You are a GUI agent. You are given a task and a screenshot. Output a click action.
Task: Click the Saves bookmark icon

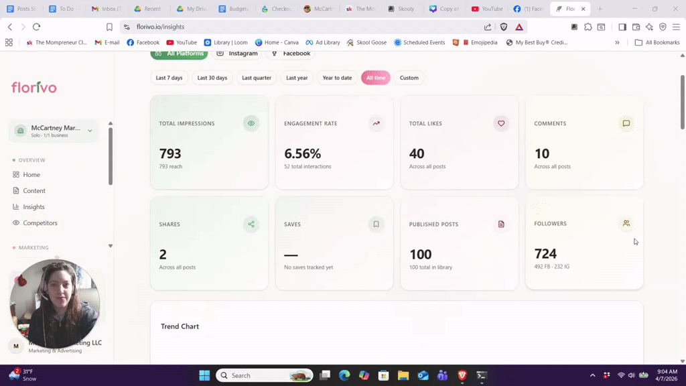[376, 224]
